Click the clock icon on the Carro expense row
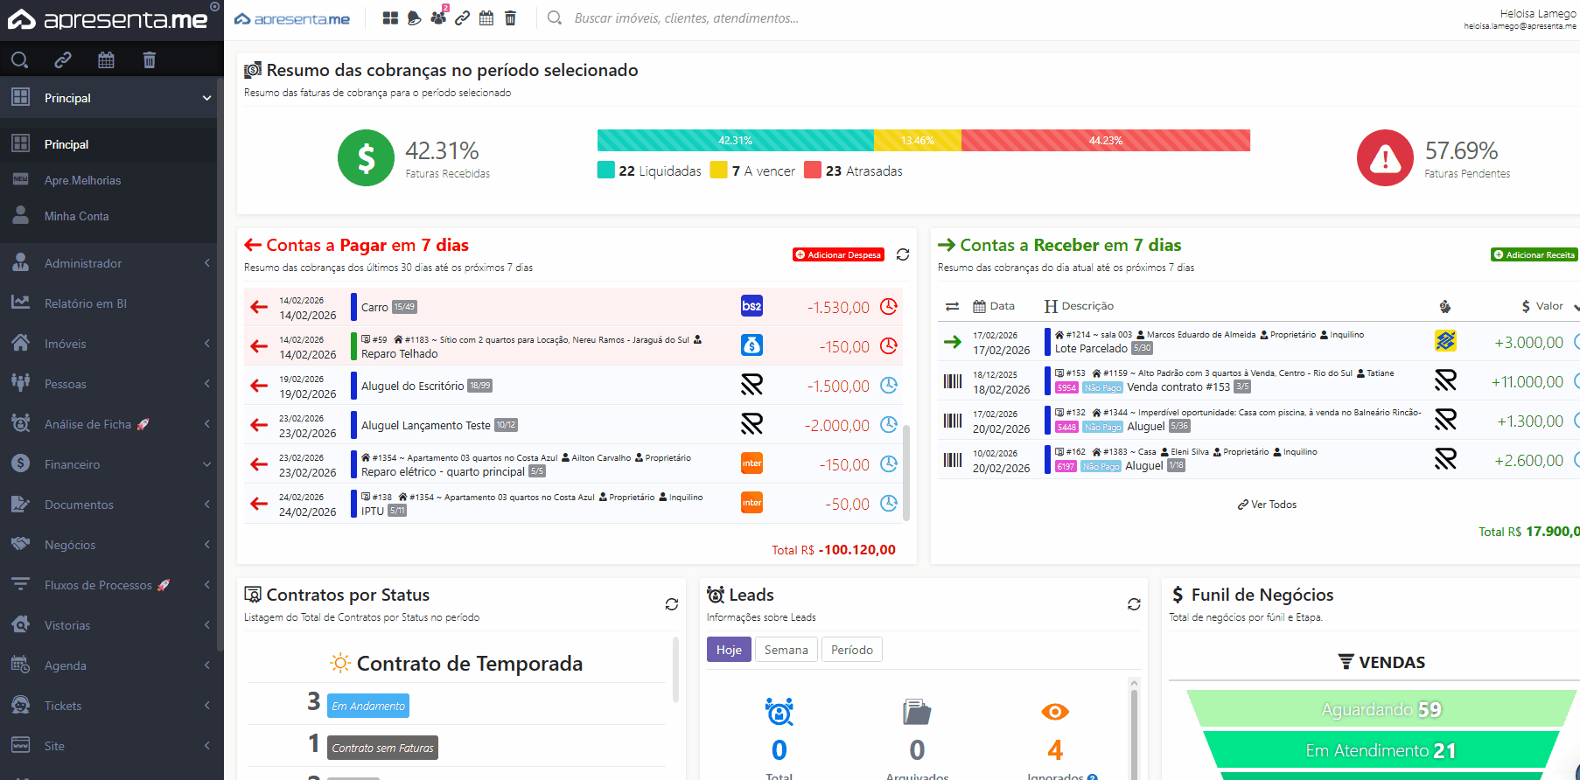This screenshot has width=1580, height=780. pos(888,307)
